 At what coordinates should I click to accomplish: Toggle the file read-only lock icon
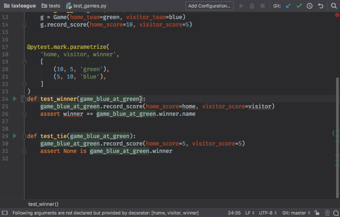[x=317, y=213]
